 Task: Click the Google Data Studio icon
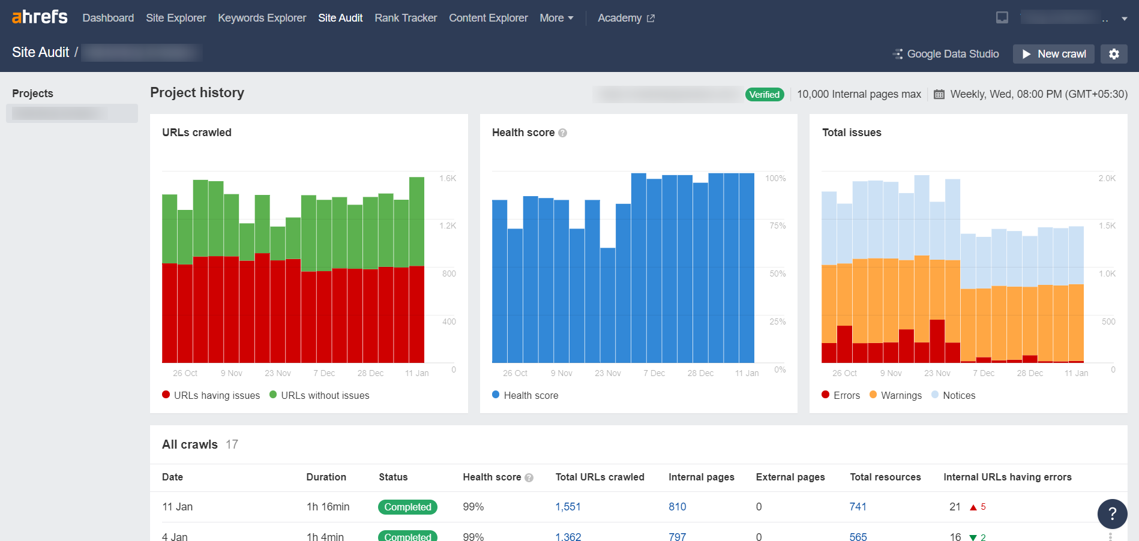point(898,53)
